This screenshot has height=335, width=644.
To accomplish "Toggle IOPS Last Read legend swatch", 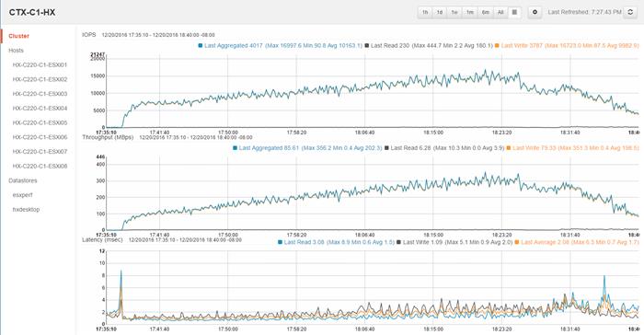I will (367, 46).
